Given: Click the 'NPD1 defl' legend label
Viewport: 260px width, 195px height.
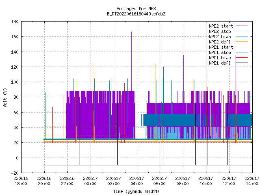Looking at the screenshot, I should (x=220, y=63).
